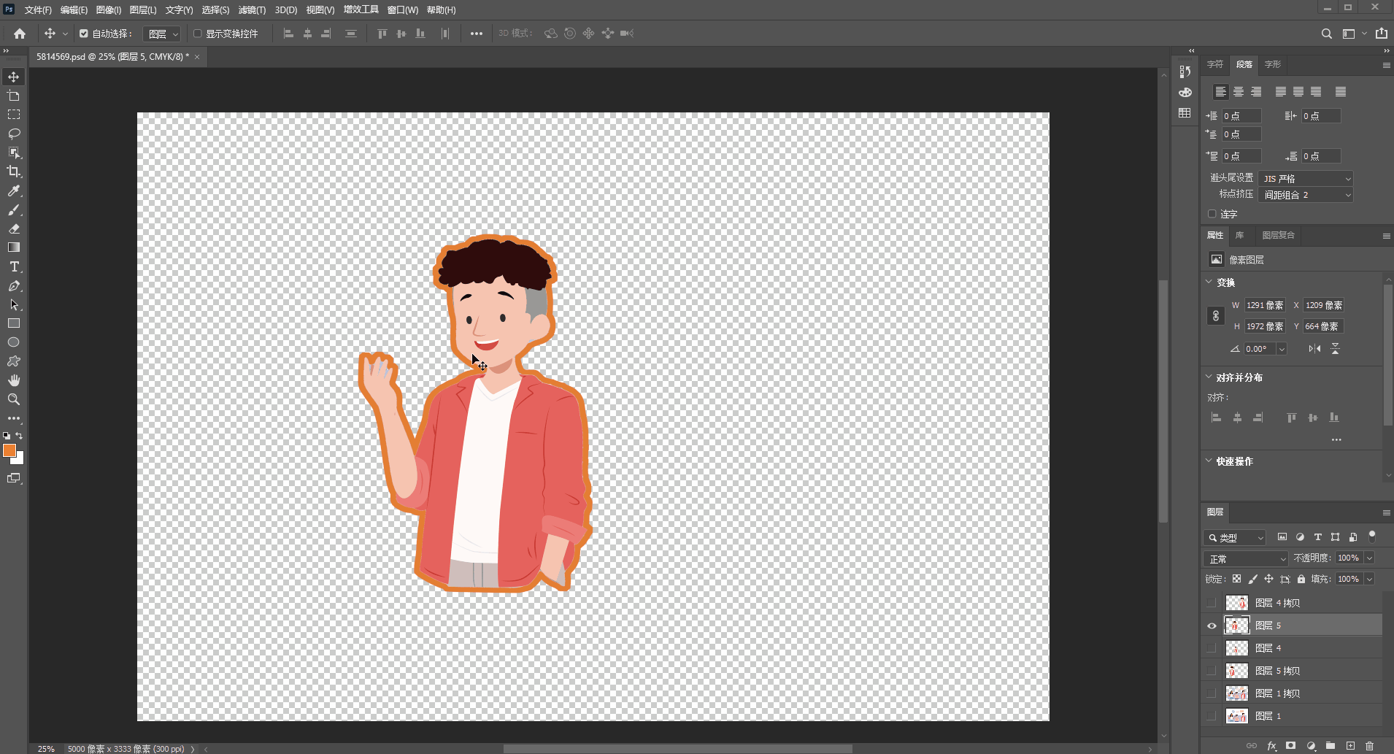
Task: Open blend mode 正常 dropdown
Action: pyautogui.click(x=1246, y=558)
